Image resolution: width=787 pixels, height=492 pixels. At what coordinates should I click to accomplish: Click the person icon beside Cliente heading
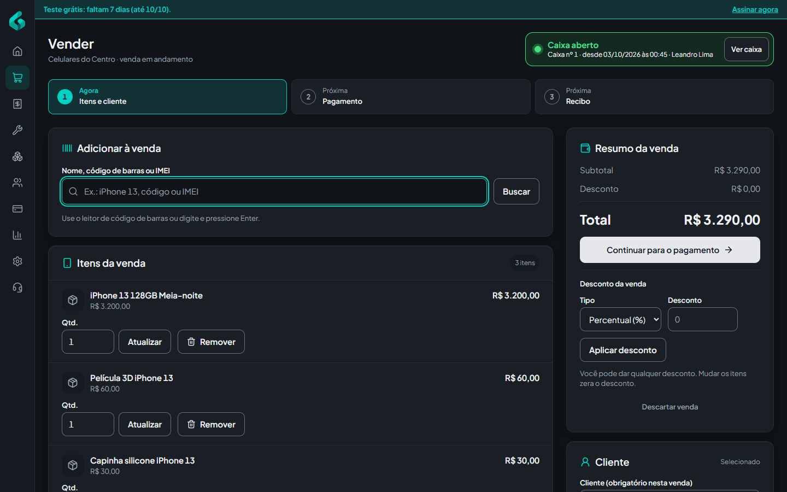585,462
